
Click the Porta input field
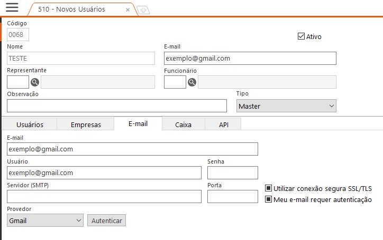[x=232, y=197]
